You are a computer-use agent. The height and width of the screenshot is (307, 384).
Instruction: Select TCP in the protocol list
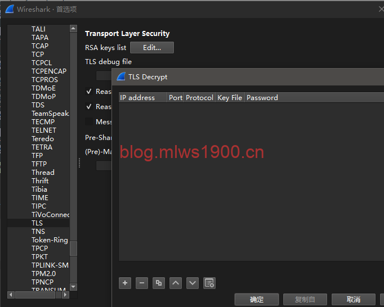click(x=38, y=55)
